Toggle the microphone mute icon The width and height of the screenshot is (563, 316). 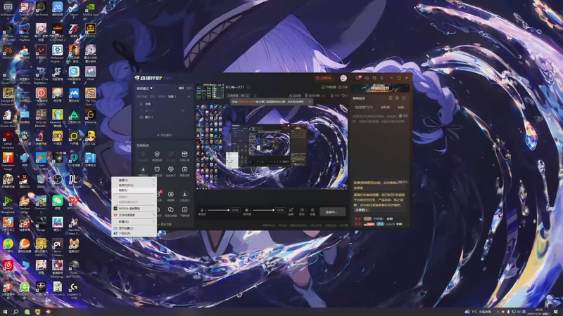tap(202, 210)
